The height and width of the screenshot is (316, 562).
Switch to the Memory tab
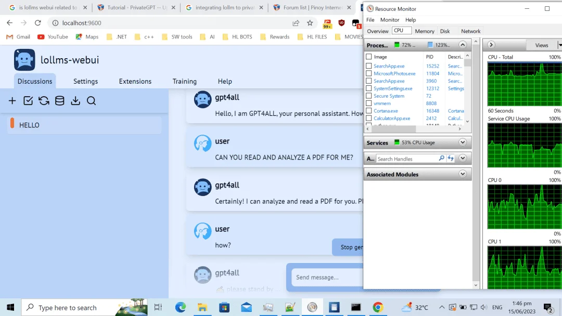(x=425, y=31)
